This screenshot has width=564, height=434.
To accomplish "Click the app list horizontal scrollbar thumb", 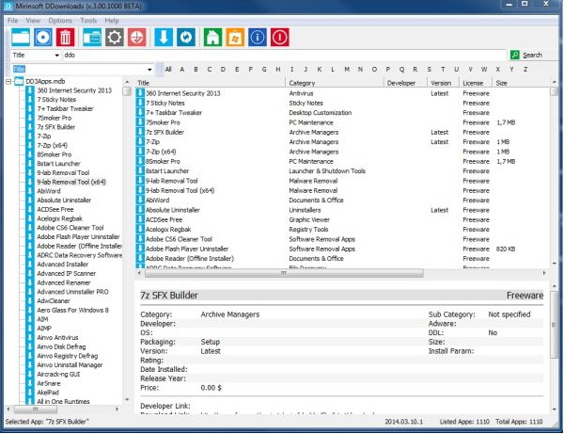I will coord(284,273).
